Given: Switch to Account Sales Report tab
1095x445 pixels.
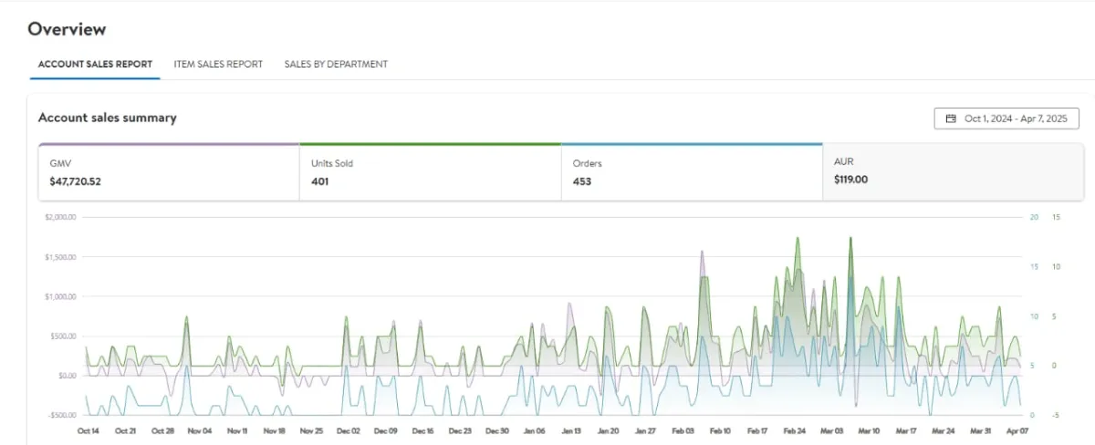Looking at the screenshot, I should 95,65.
